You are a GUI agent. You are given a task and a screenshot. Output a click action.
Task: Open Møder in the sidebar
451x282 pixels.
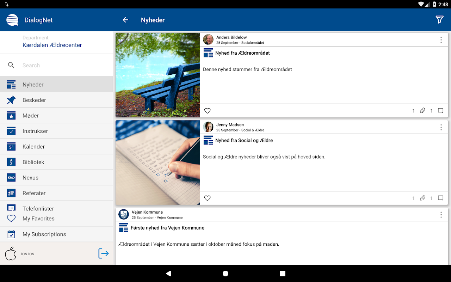56,116
